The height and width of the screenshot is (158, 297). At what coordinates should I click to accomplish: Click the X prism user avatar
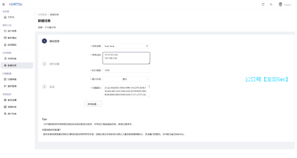280,4
